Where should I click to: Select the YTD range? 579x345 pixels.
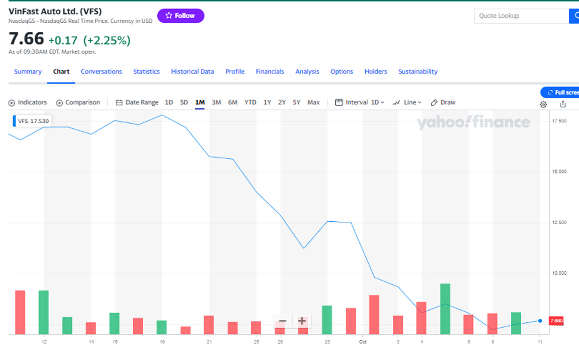(250, 102)
